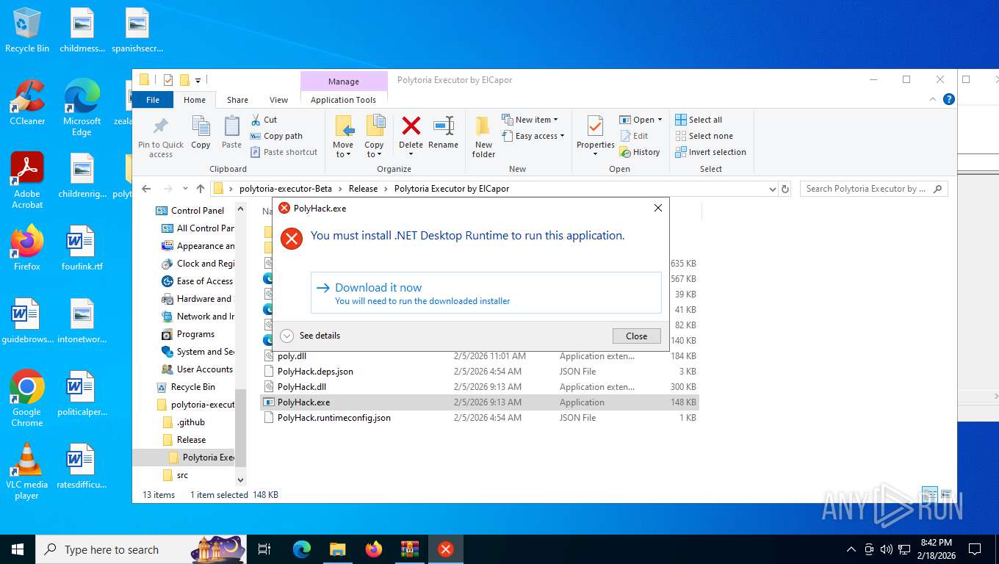Click the Properties icon
Screen dimensions: 999x564
click(595, 126)
